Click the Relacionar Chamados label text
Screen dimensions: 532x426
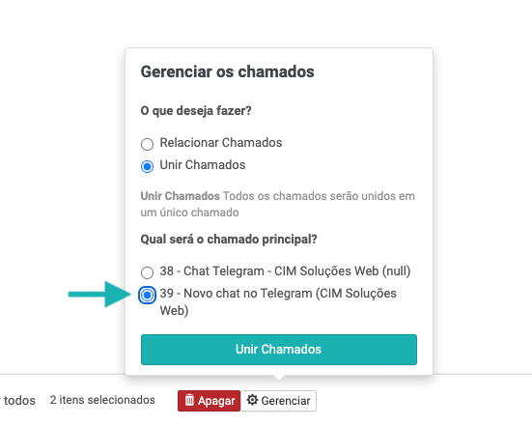pyautogui.click(x=221, y=143)
